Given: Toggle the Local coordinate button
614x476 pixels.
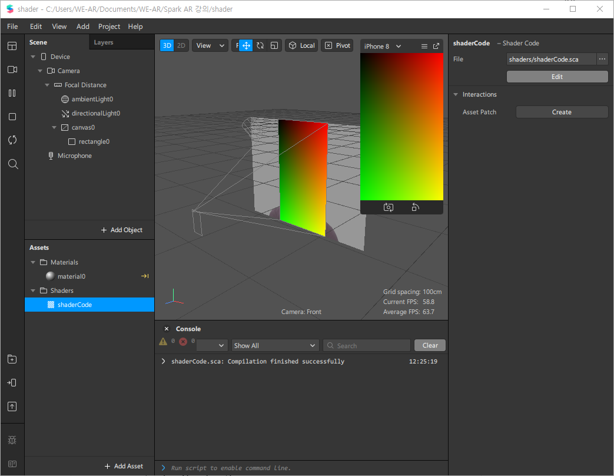Looking at the screenshot, I should click(301, 45).
